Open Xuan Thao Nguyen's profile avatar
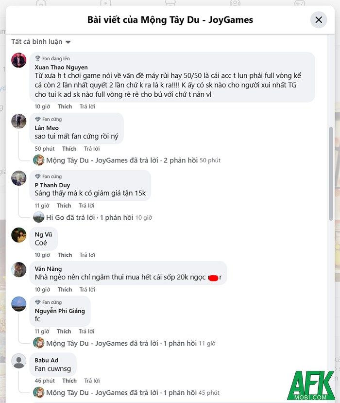This screenshot has width=340, height=403. pos(18,60)
